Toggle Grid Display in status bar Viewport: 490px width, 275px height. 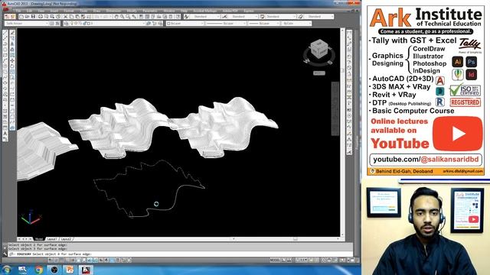coord(62,260)
